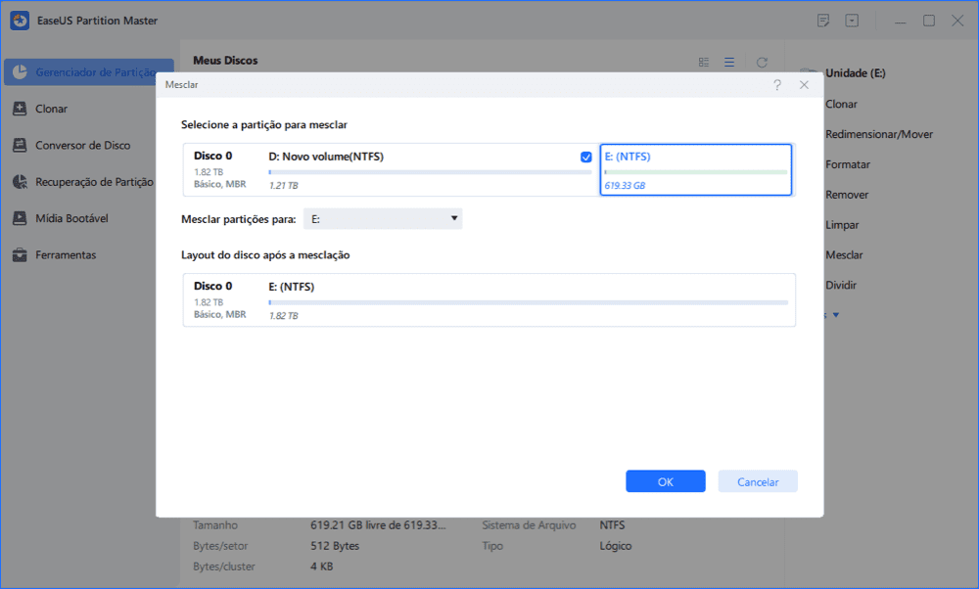Expand more actions arrow in right panel

[835, 315]
